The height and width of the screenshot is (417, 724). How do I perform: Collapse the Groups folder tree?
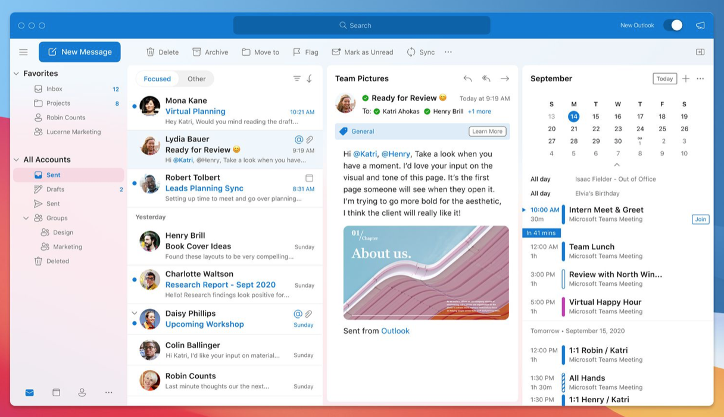(26, 218)
